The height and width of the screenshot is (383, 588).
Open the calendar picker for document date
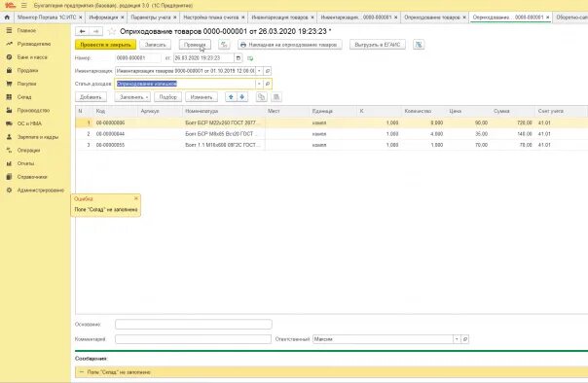pyautogui.click(x=239, y=58)
